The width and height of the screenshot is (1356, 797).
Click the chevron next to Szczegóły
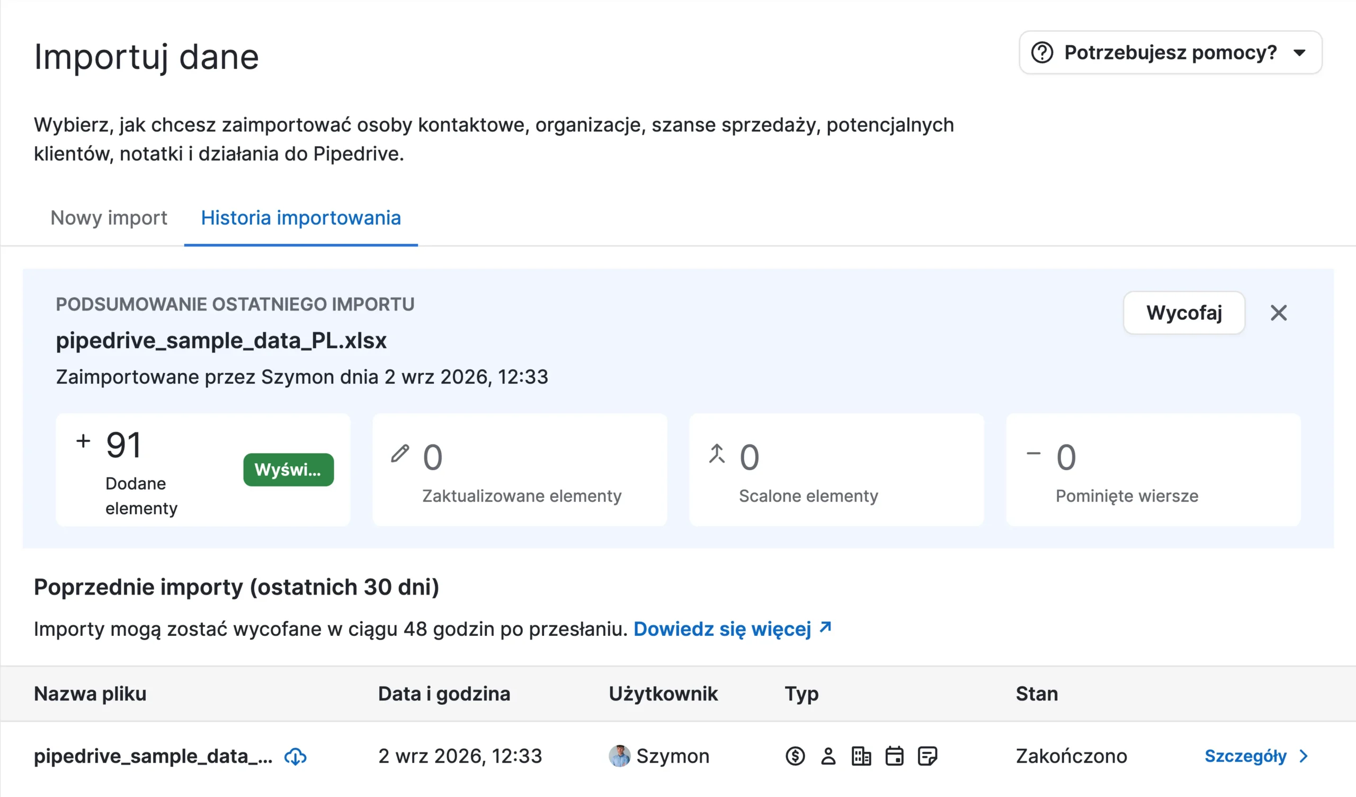pos(1303,756)
